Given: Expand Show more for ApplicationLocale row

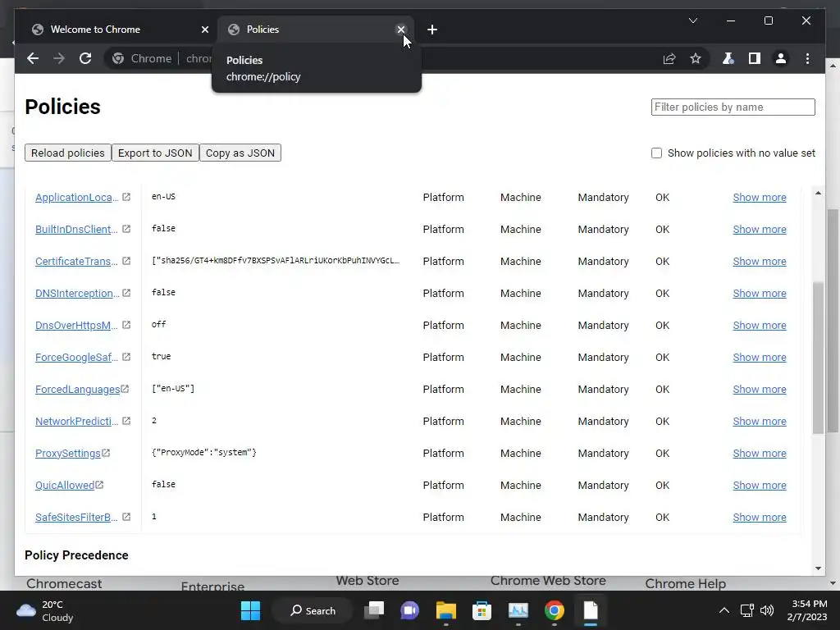Looking at the screenshot, I should coord(759,197).
